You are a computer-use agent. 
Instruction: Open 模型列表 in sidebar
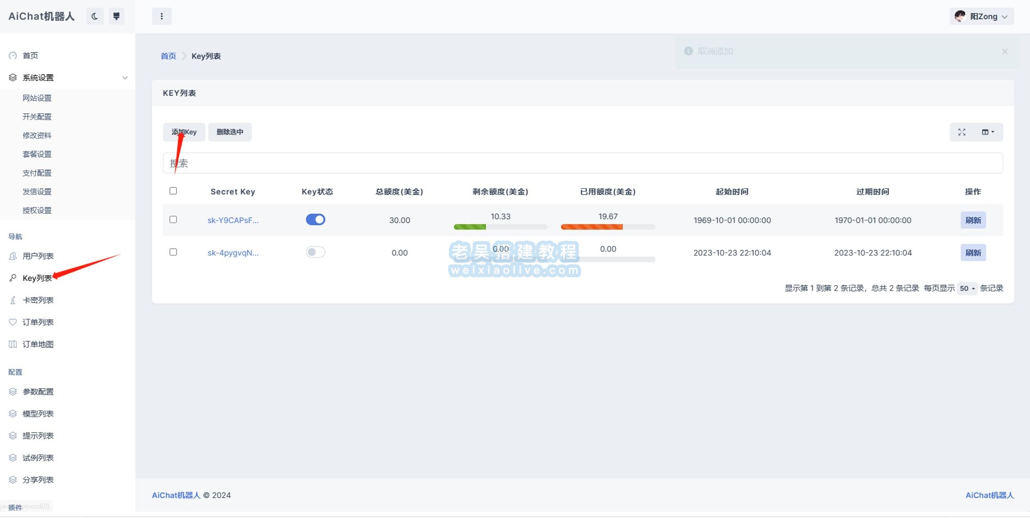coord(38,414)
